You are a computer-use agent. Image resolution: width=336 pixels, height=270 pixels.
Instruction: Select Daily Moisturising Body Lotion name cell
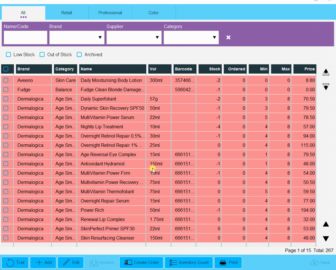(111, 80)
